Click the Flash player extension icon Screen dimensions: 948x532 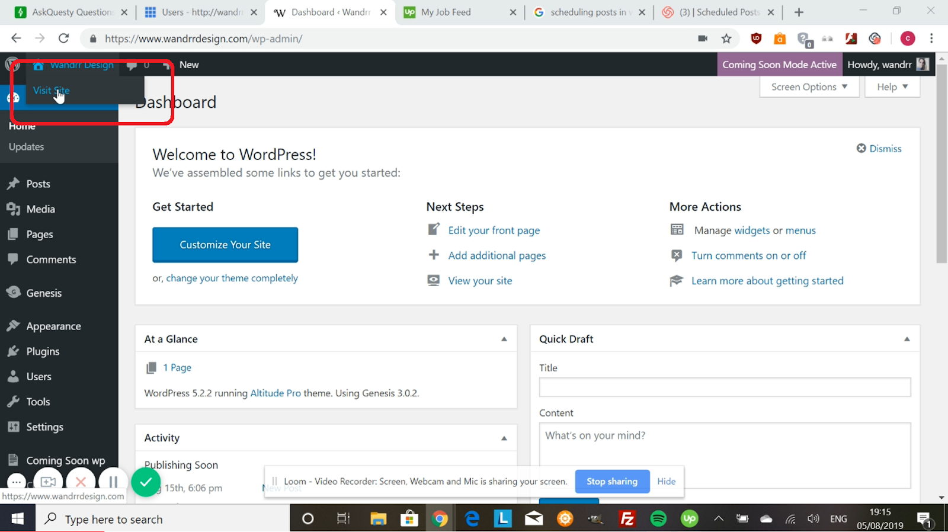click(x=851, y=39)
